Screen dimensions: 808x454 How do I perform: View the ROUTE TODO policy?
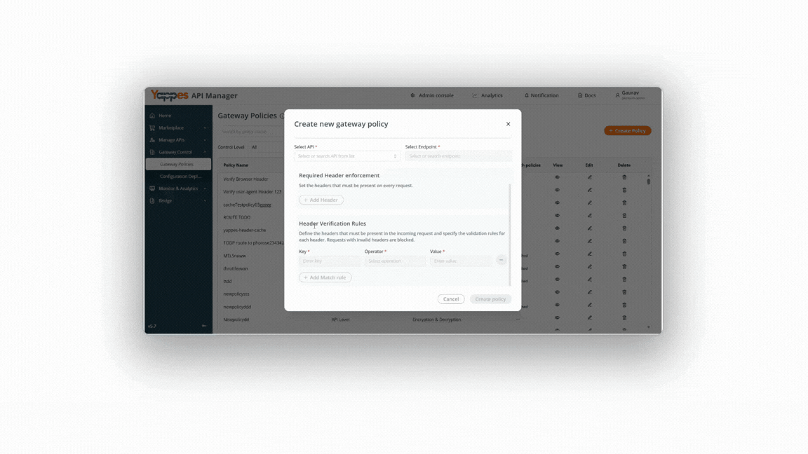click(557, 216)
